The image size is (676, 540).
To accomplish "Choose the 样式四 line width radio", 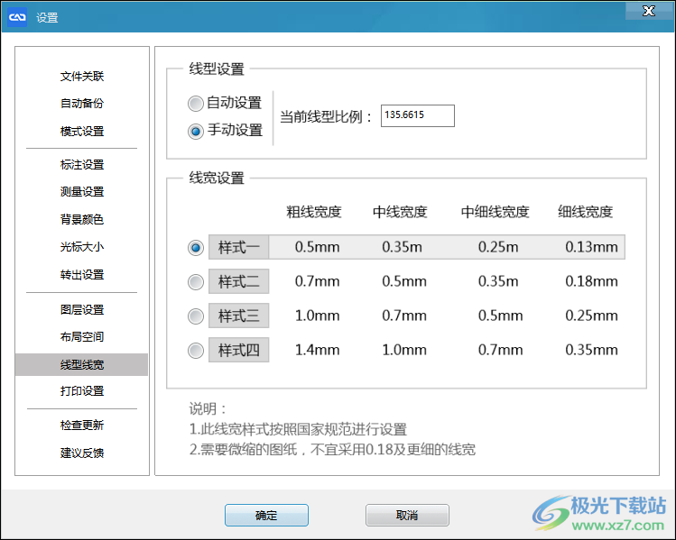I will 196,350.
